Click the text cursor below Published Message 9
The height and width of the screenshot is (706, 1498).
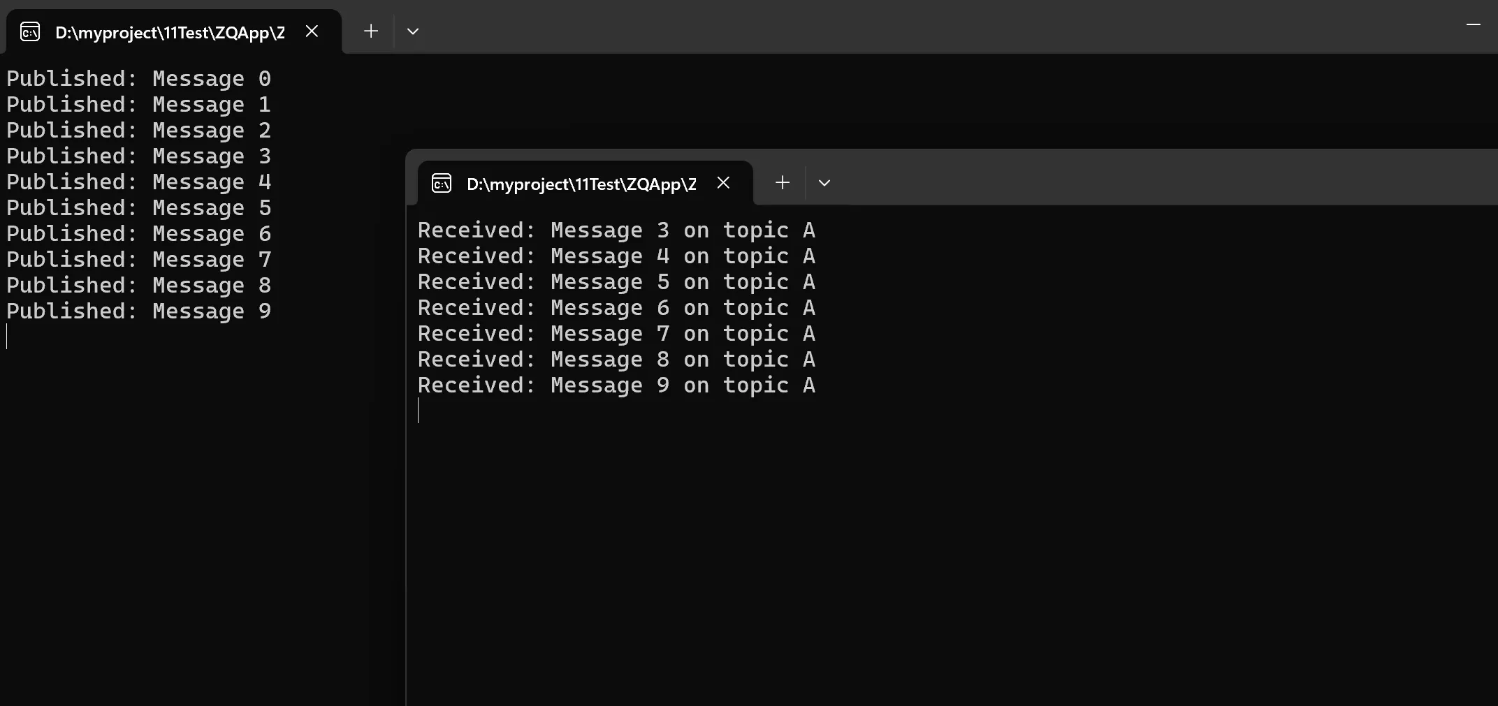pyautogui.click(x=7, y=337)
